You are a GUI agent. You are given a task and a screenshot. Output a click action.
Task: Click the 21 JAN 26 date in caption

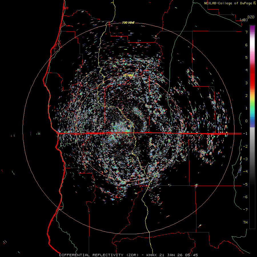click(170, 255)
